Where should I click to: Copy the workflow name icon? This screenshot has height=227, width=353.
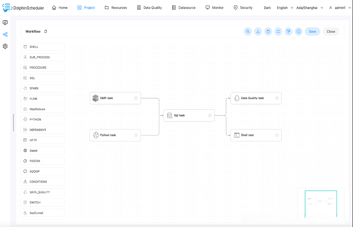(46, 31)
